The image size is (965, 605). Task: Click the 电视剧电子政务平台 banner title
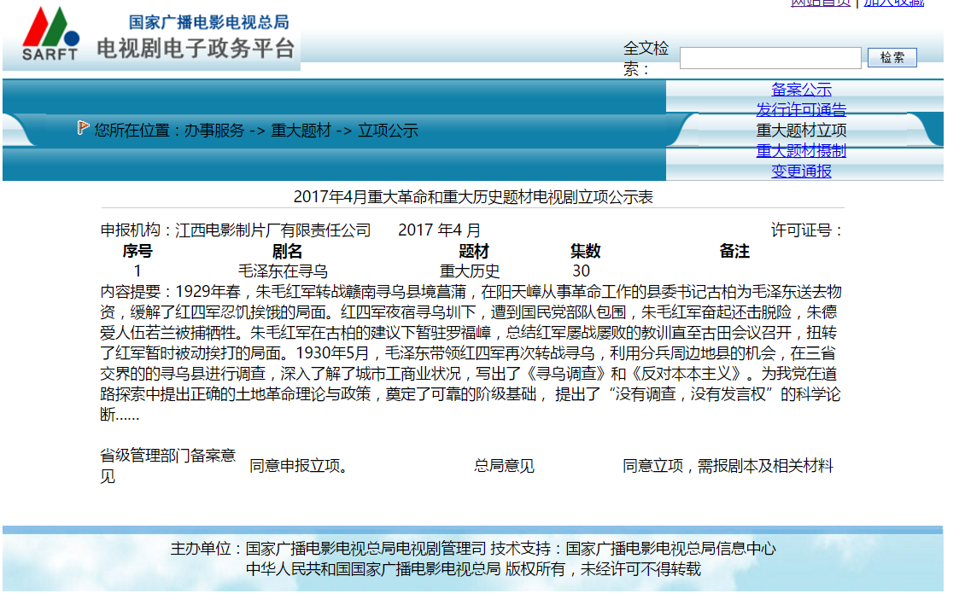tap(196, 48)
